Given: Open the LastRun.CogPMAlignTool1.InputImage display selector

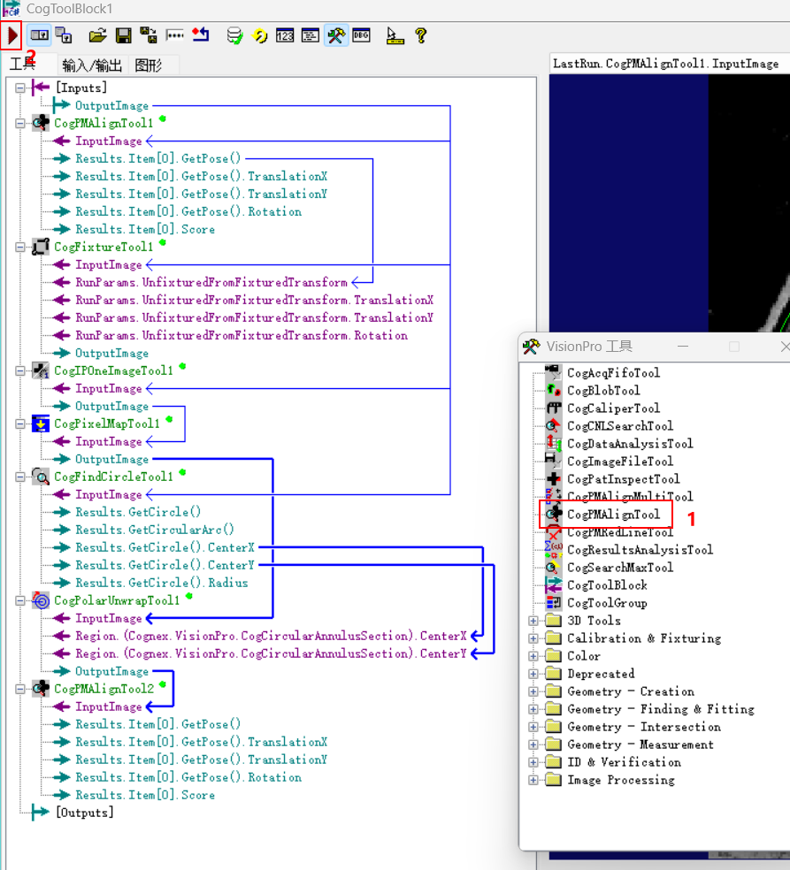Looking at the screenshot, I should (x=670, y=64).
